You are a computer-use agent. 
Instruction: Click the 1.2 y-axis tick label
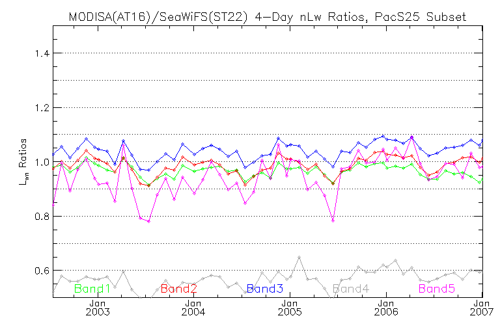click(42, 108)
